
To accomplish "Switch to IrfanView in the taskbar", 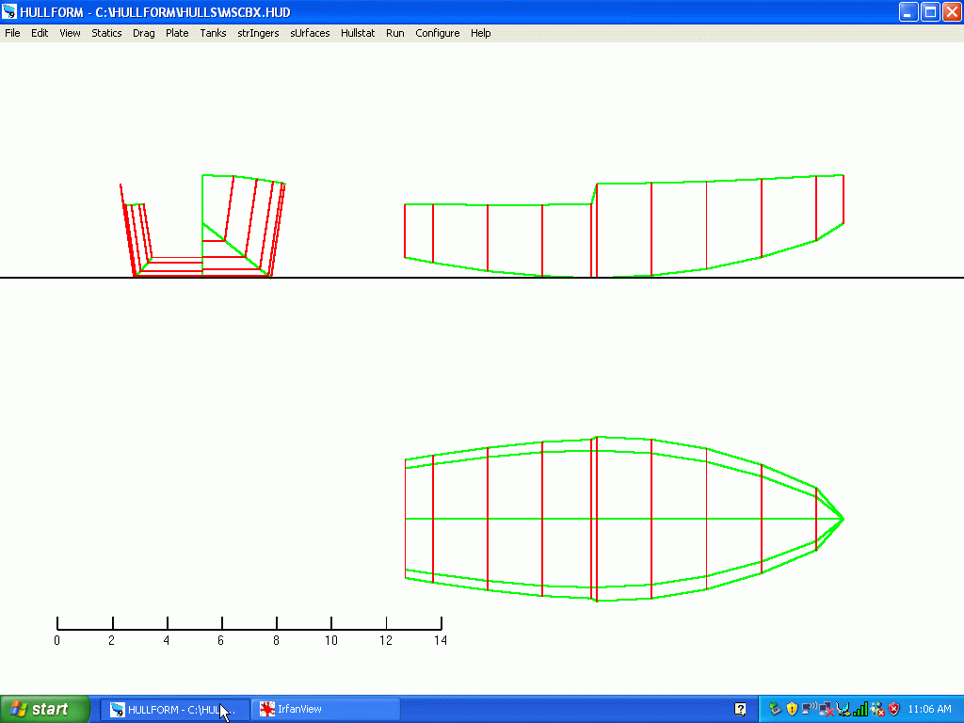I will [x=326, y=709].
